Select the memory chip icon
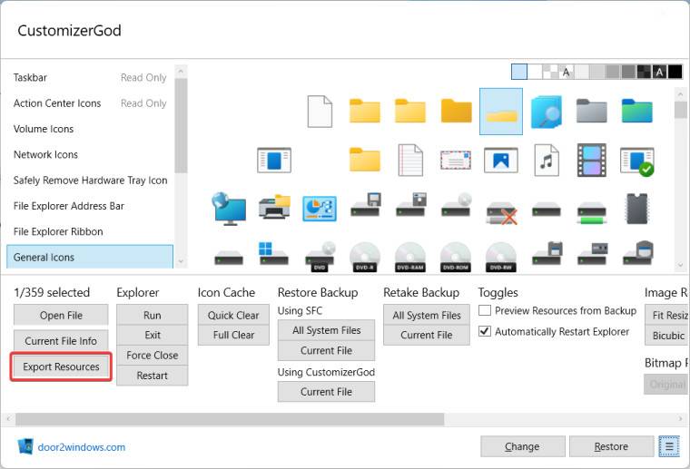 (637, 208)
